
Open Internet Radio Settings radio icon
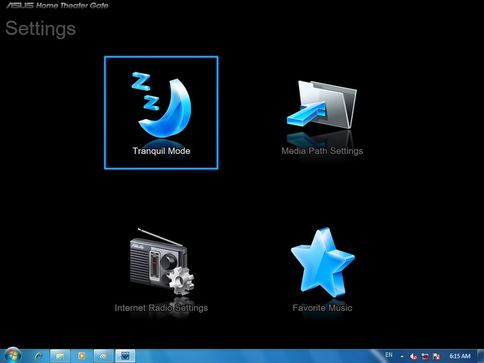[x=162, y=261]
